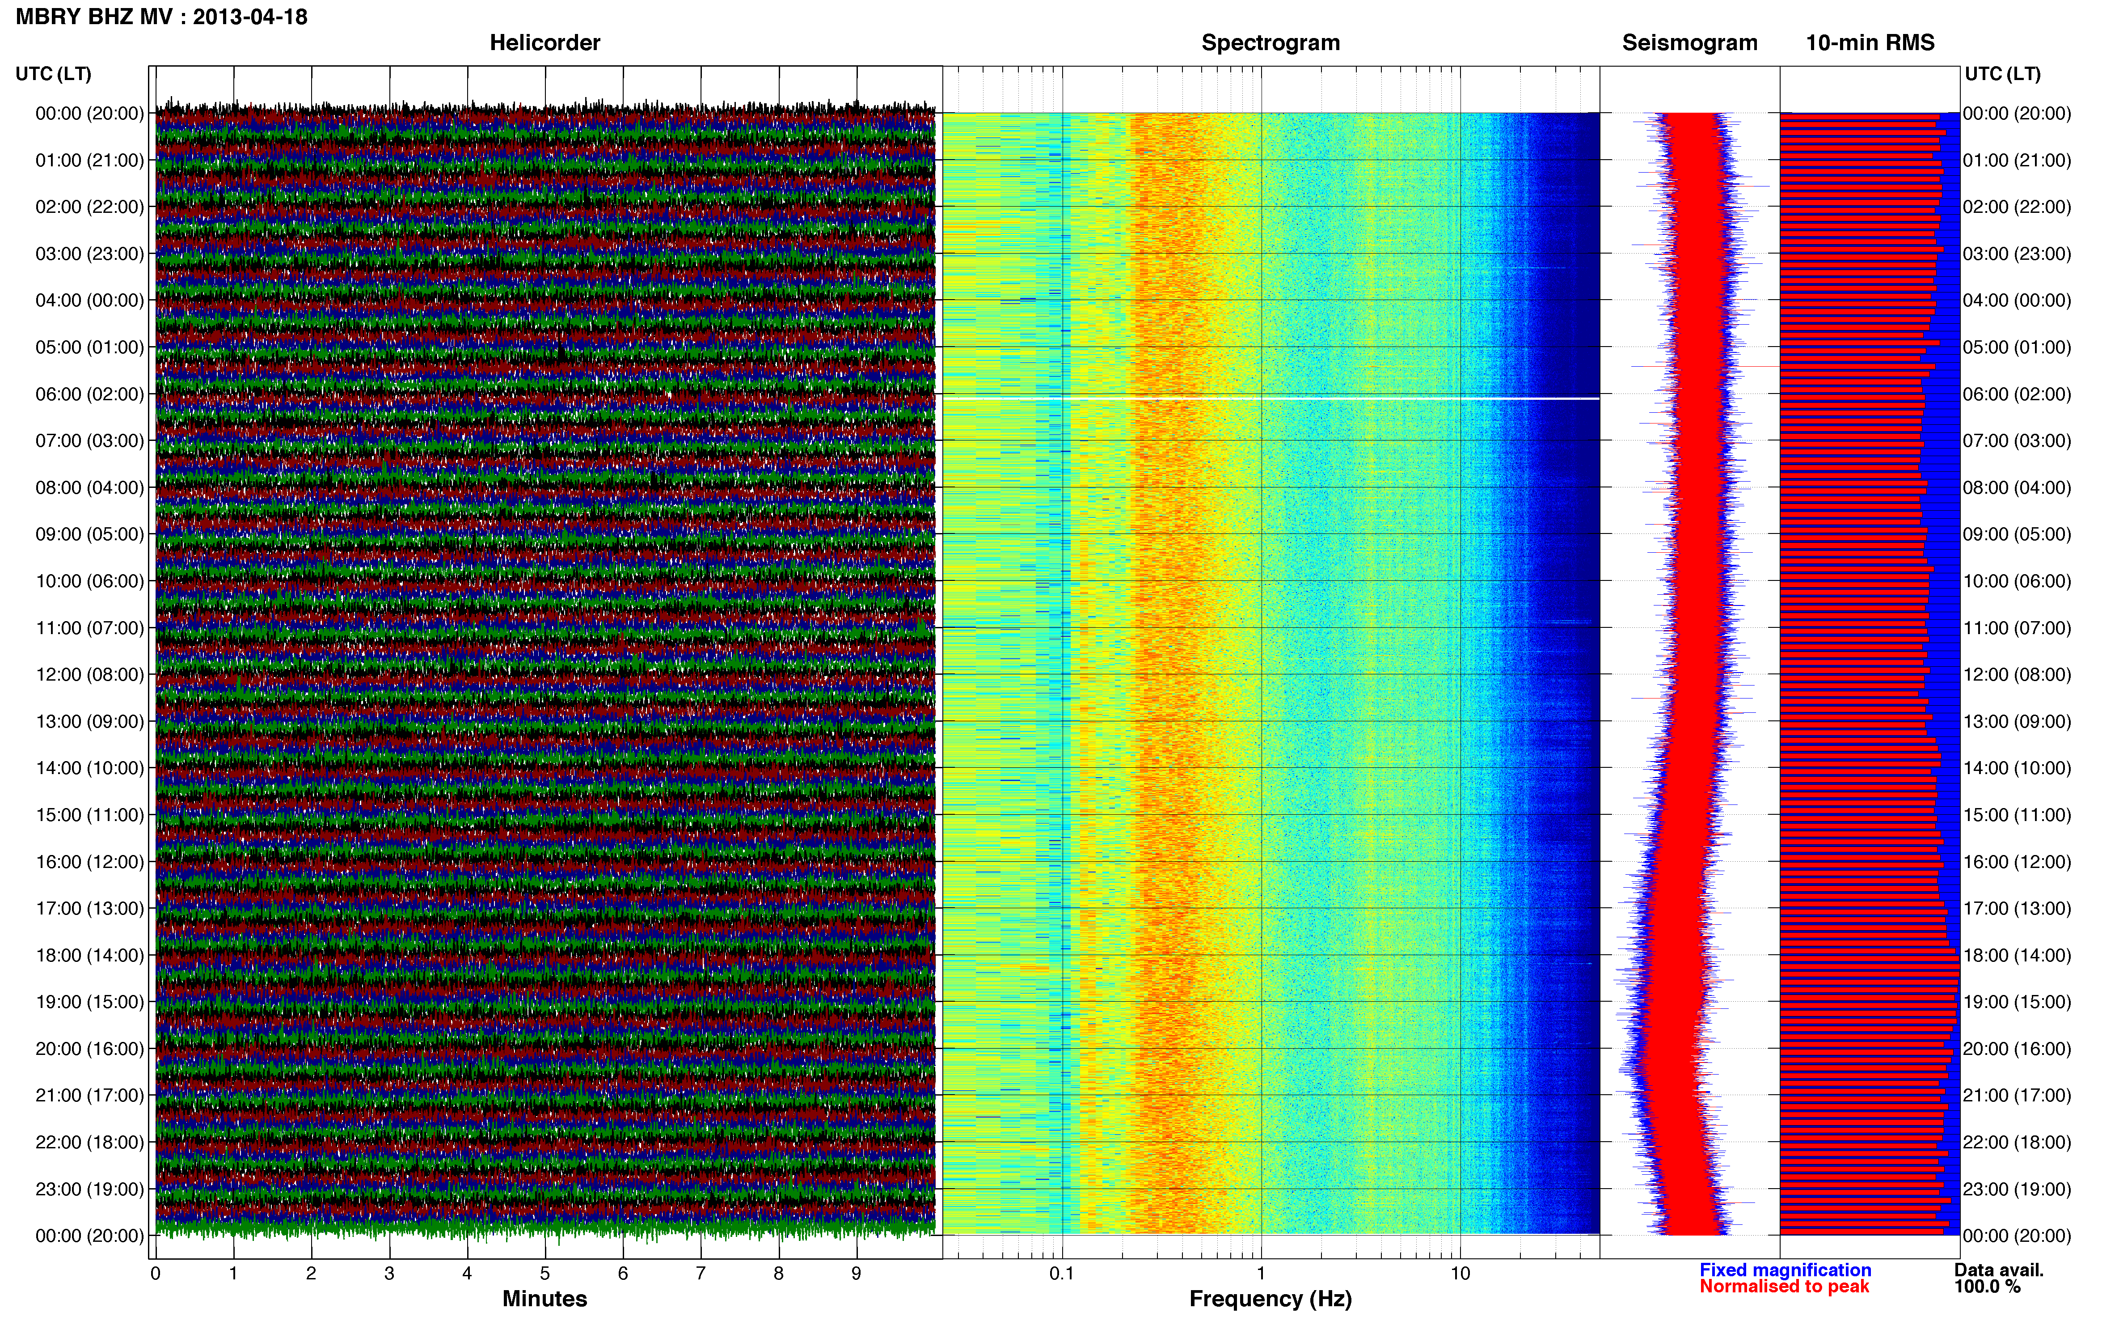Viewport: 2119px width, 1325px height.
Task: Click the left '15:00 (11:00)' time label
Action: [89, 815]
